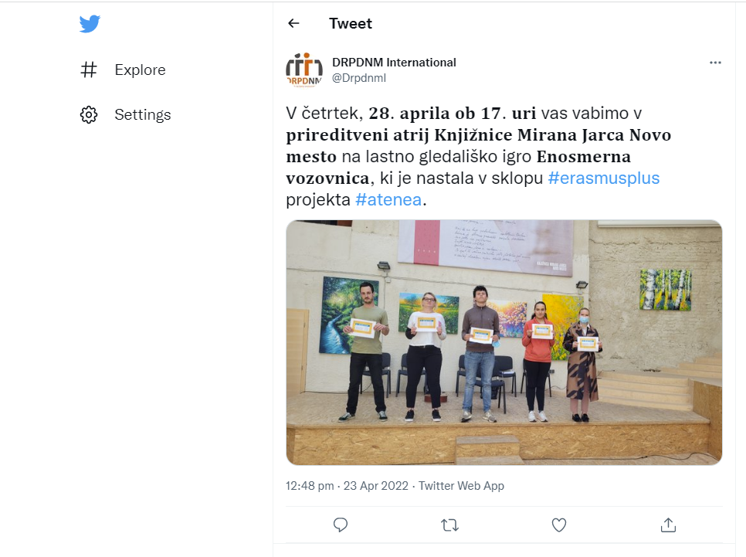
Task: Select the Explore menu item
Action: (x=123, y=70)
